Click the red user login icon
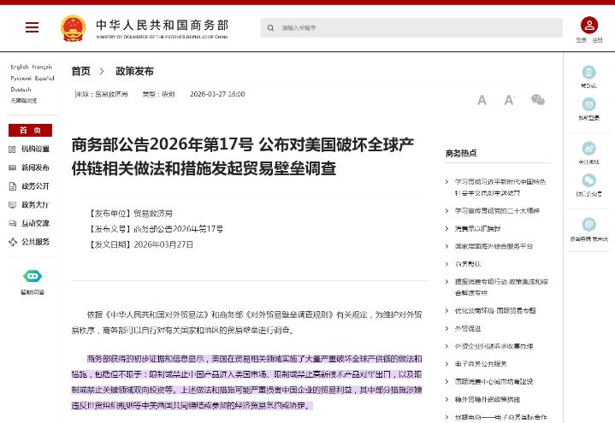The height and width of the screenshot is (423, 615). click(588, 26)
